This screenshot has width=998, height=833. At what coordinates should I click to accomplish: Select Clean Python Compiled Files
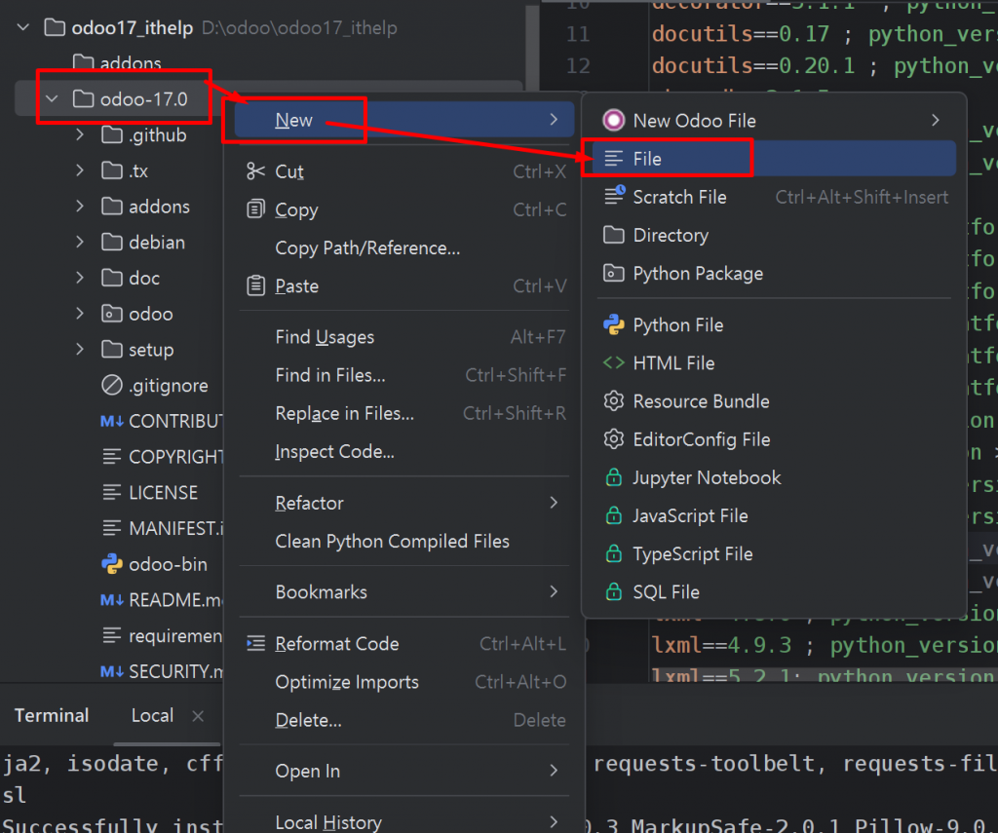pos(404,541)
